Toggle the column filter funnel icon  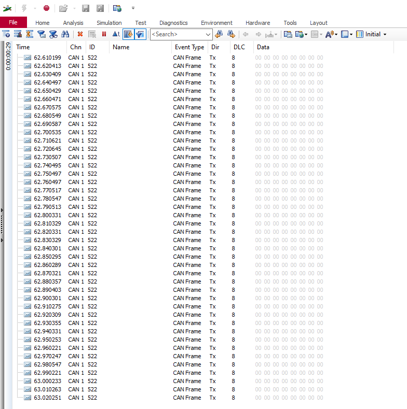[140, 34]
